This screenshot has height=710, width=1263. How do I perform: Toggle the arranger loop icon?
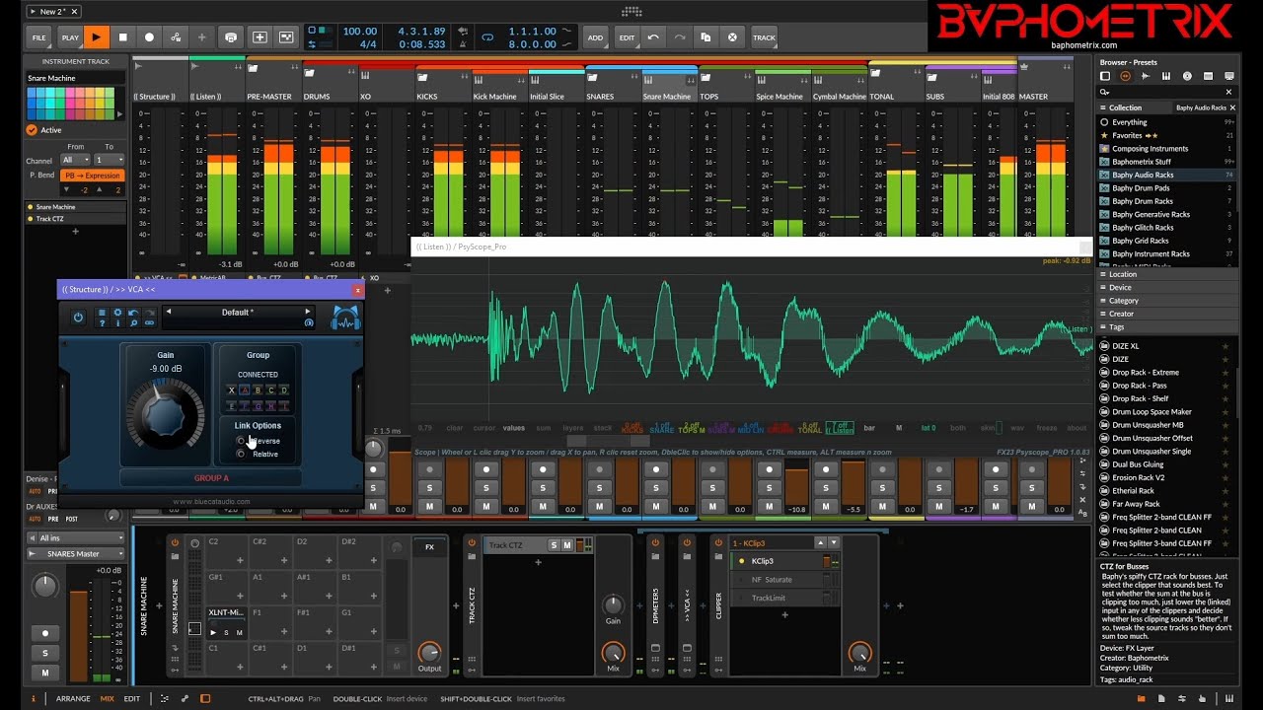pyautogui.click(x=487, y=37)
